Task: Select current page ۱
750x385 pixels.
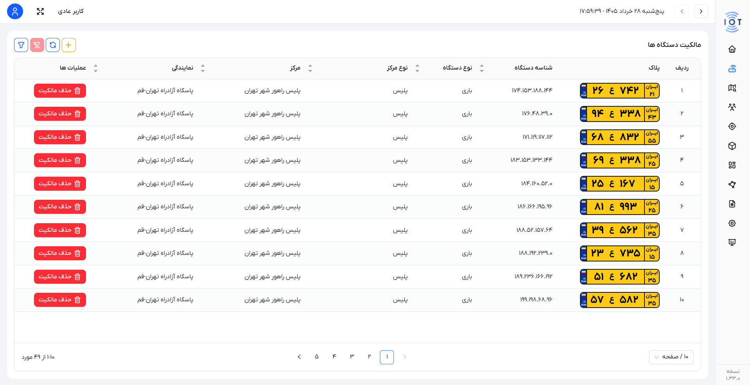Action: [x=387, y=357]
